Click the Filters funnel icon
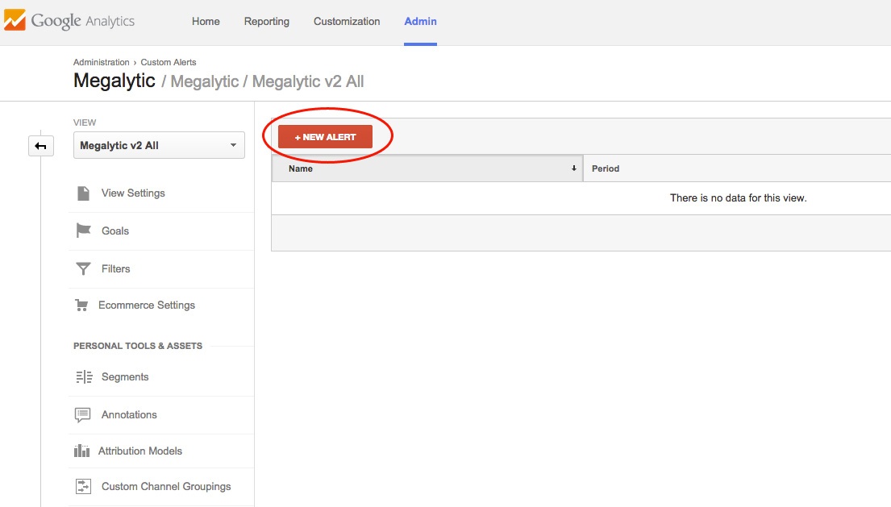Viewport: 891px width, 507px height. [x=83, y=269]
